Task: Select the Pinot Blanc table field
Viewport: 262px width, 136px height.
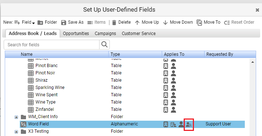Action: [46, 66]
